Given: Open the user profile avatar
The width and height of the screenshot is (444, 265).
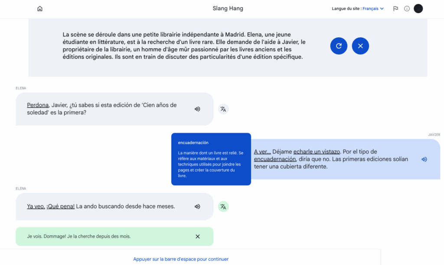Looking at the screenshot, I should pos(418,9).
